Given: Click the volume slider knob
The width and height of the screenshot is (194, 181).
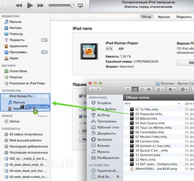Looking at the screenshot, I should (x=72, y=5).
